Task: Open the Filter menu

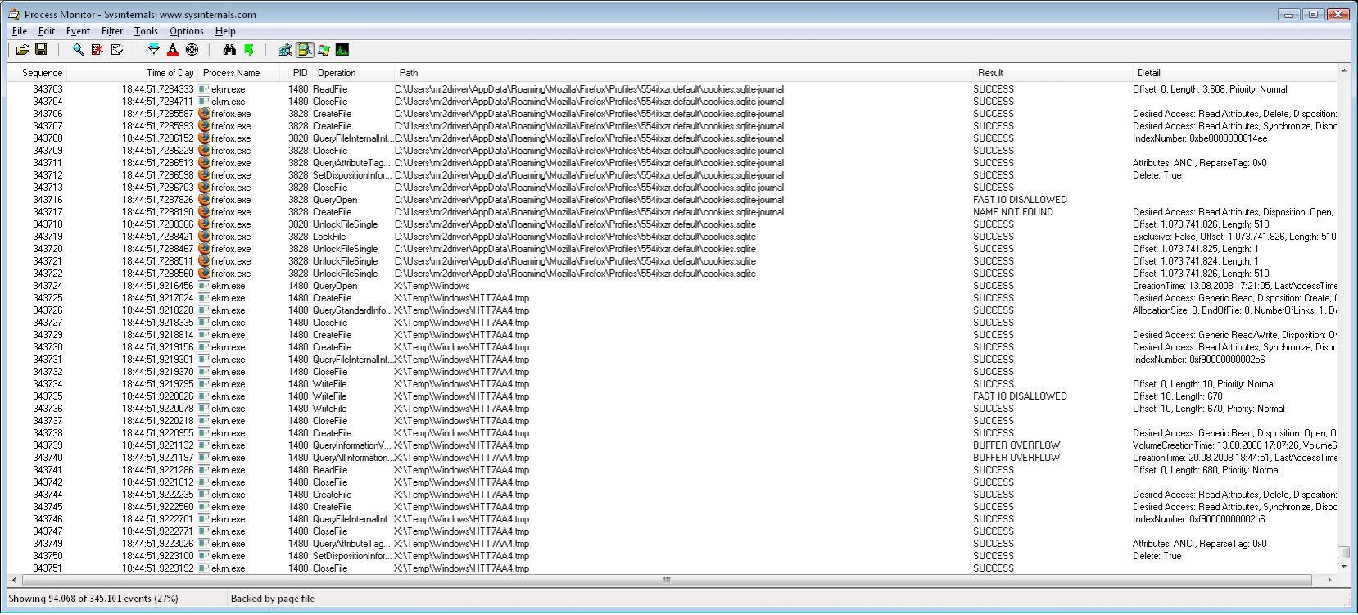Action: [112, 31]
